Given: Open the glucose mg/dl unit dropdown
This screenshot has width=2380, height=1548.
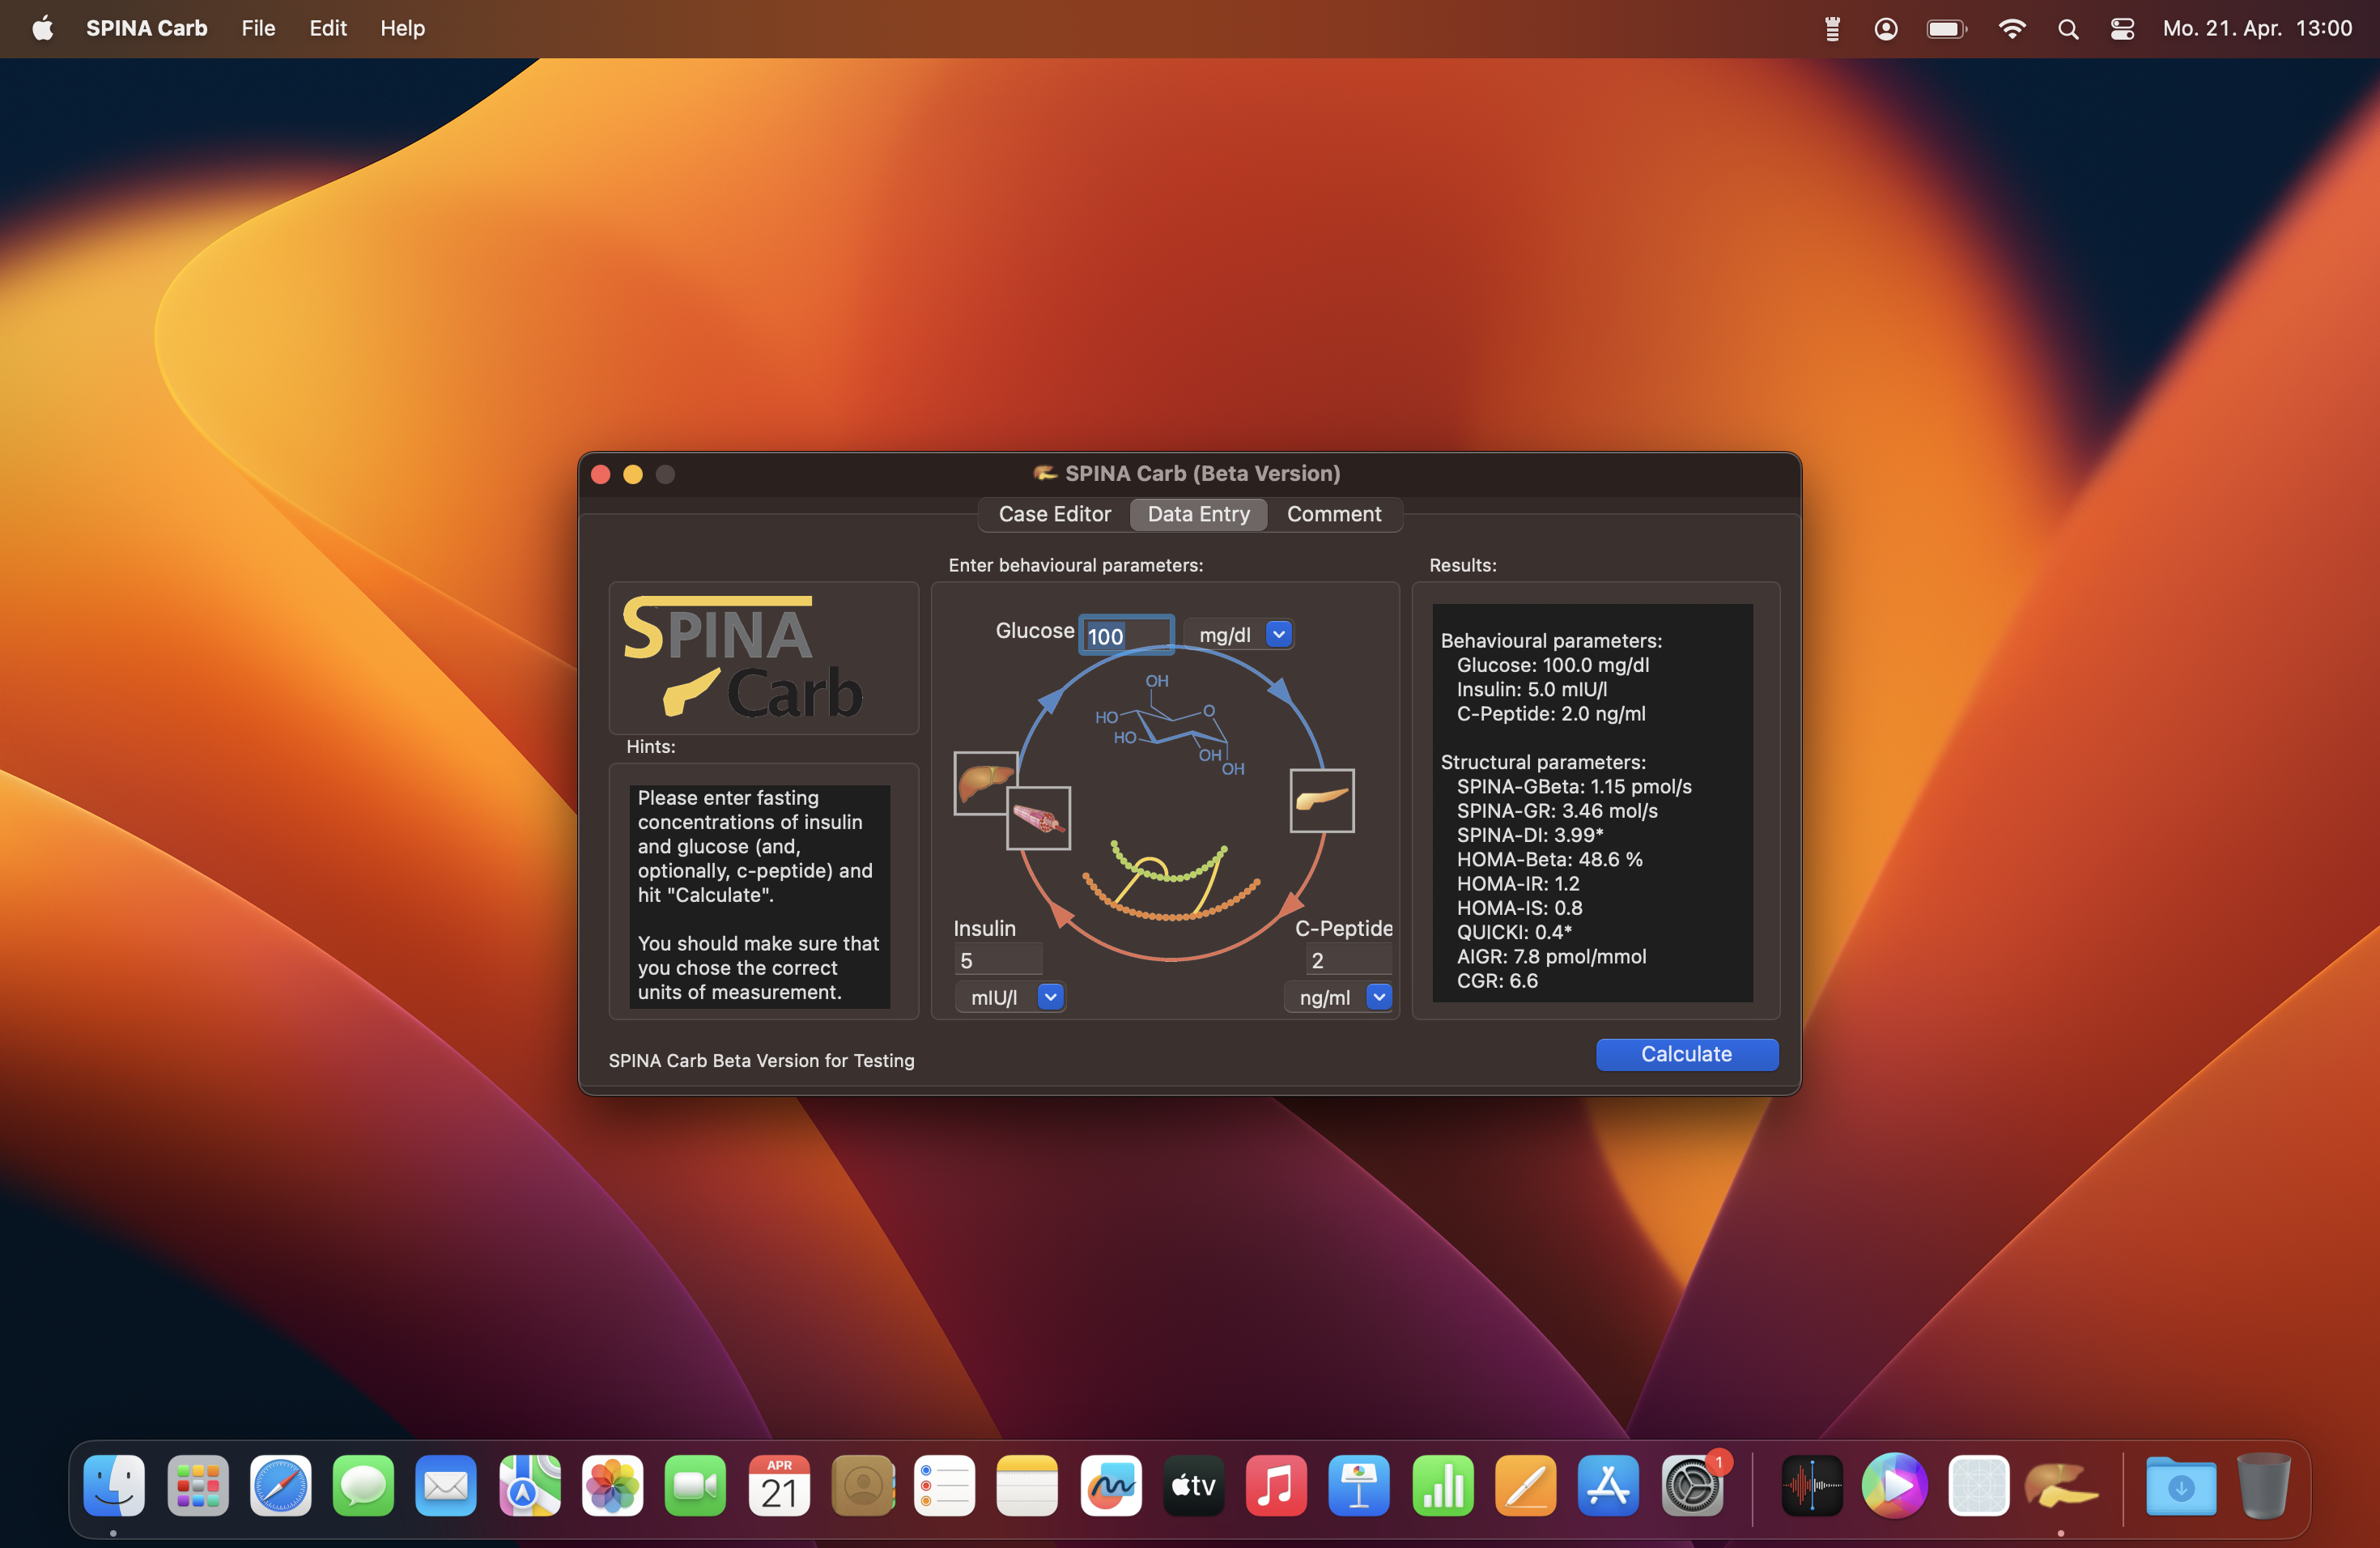Looking at the screenshot, I should pyautogui.click(x=1278, y=634).
